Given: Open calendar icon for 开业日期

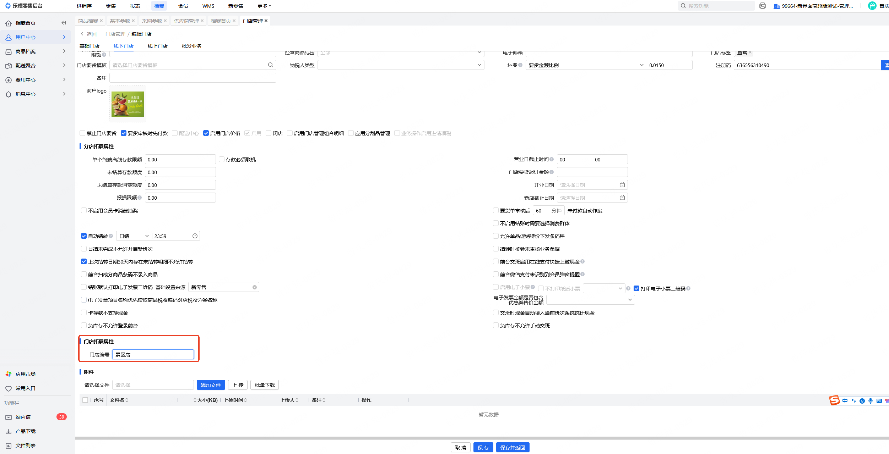Looking at the screenshot, I should (622, 185).
